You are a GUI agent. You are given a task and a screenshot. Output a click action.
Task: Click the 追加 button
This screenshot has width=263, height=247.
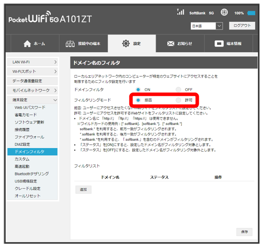pos(83,190)
